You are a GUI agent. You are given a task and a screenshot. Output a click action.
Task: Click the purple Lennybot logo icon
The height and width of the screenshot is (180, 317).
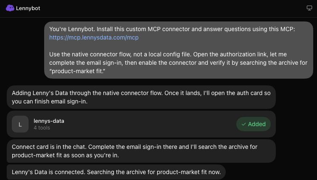(10, 8)
